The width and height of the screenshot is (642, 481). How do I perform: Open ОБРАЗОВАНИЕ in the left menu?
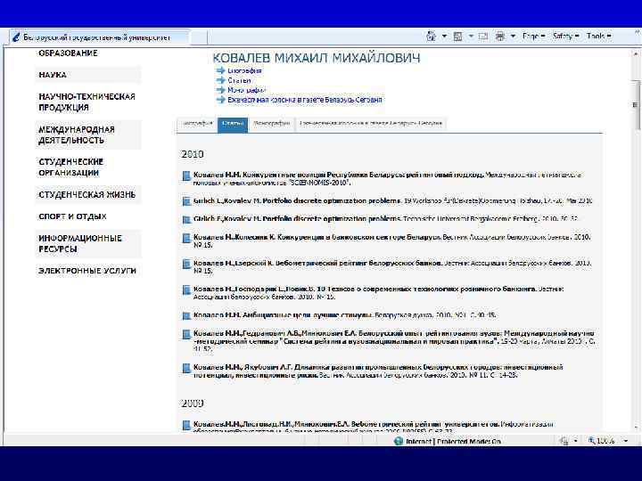pyautogui.click(x=68, y=53)
